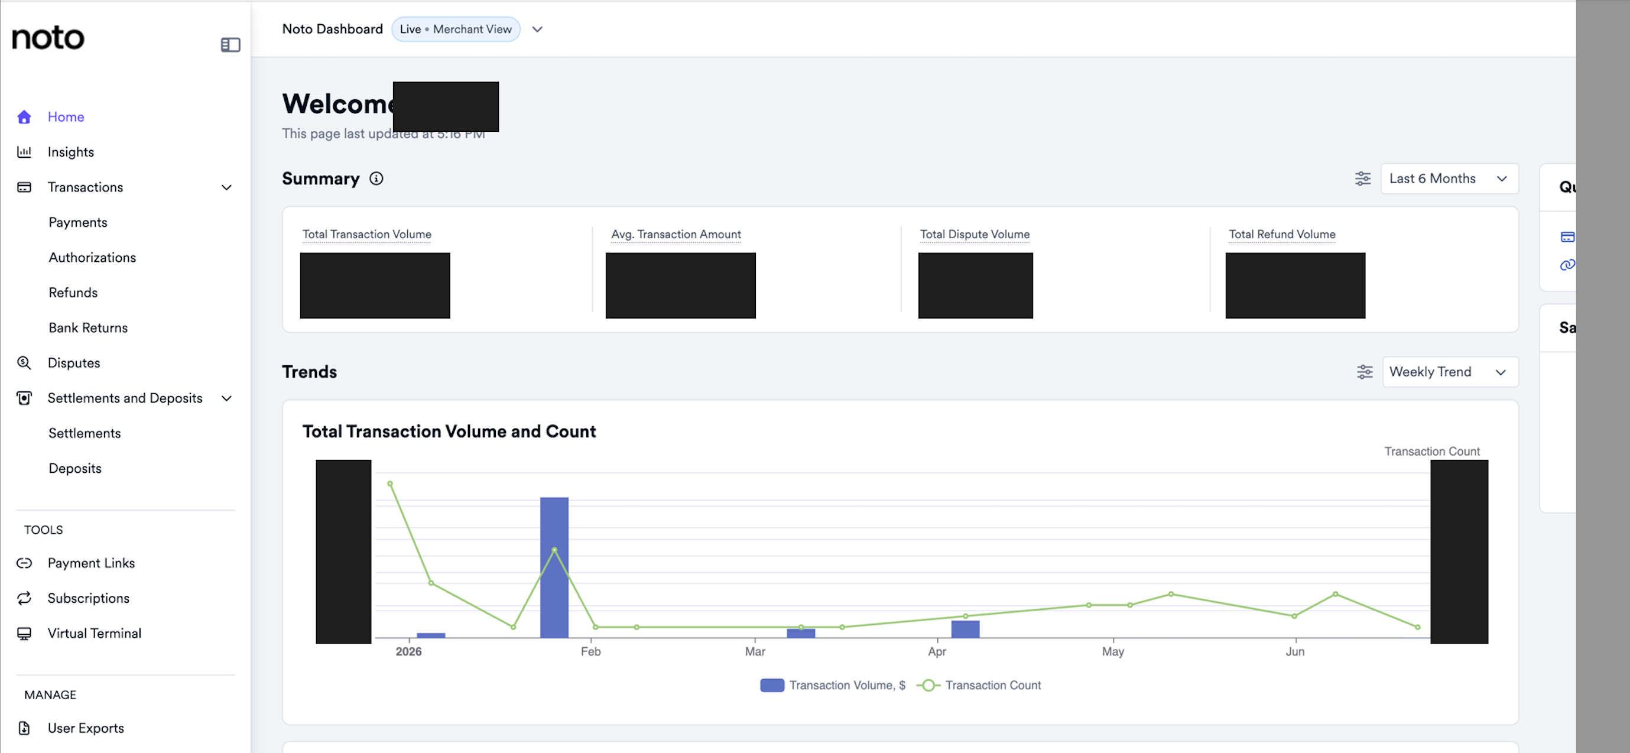This screenshot has width=1630, height=753.
Task: Click Noto Dashboard title text
Action: [x=333, y=29]
